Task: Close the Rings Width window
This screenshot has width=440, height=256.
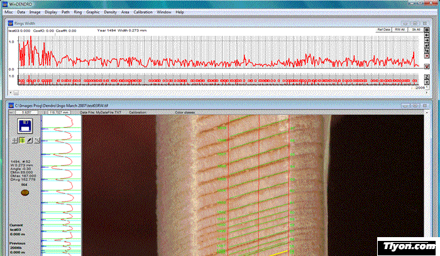Action: pos(424,23)
